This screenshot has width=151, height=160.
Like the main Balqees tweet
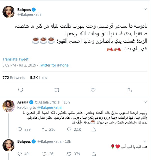coord(93,89)
